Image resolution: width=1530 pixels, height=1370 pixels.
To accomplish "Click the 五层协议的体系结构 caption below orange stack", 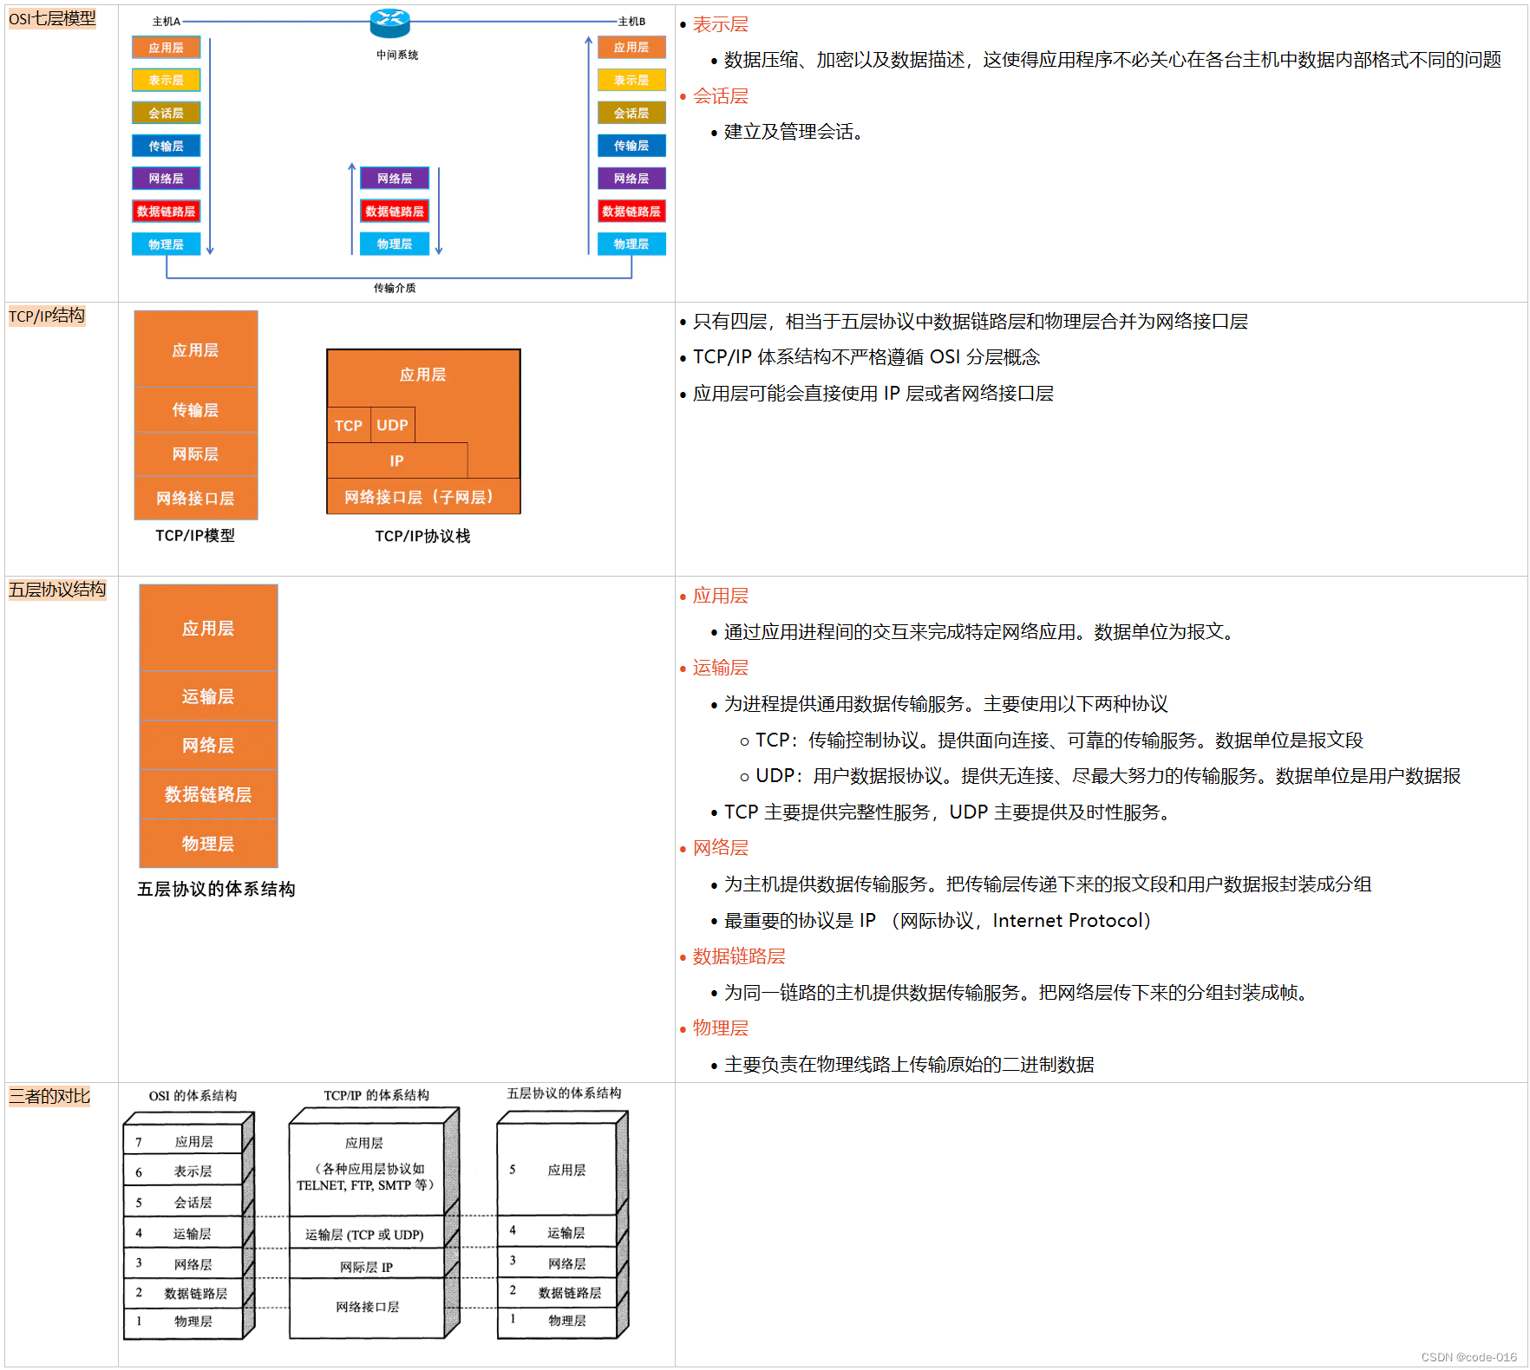I will click(x=216, y=890).
